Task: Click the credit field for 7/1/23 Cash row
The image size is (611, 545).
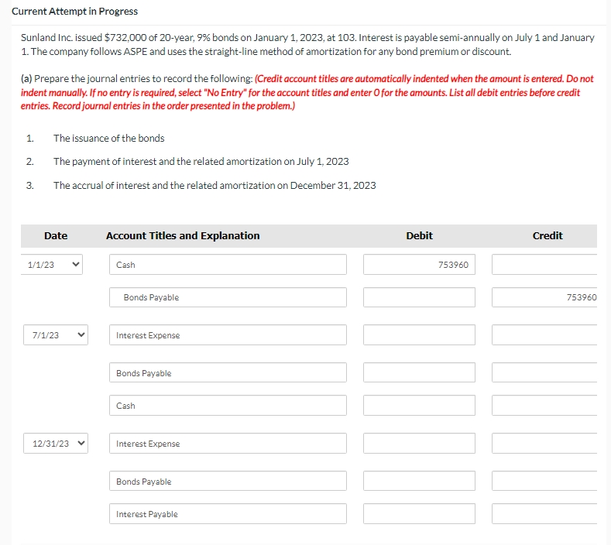Action: (544, 405)
